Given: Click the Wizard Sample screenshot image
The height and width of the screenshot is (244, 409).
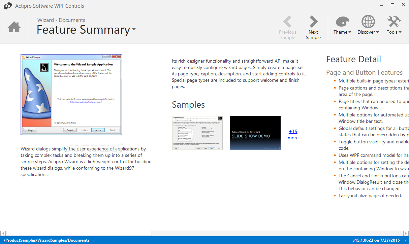Looking at the screenshot, I should tap(71, 95).
